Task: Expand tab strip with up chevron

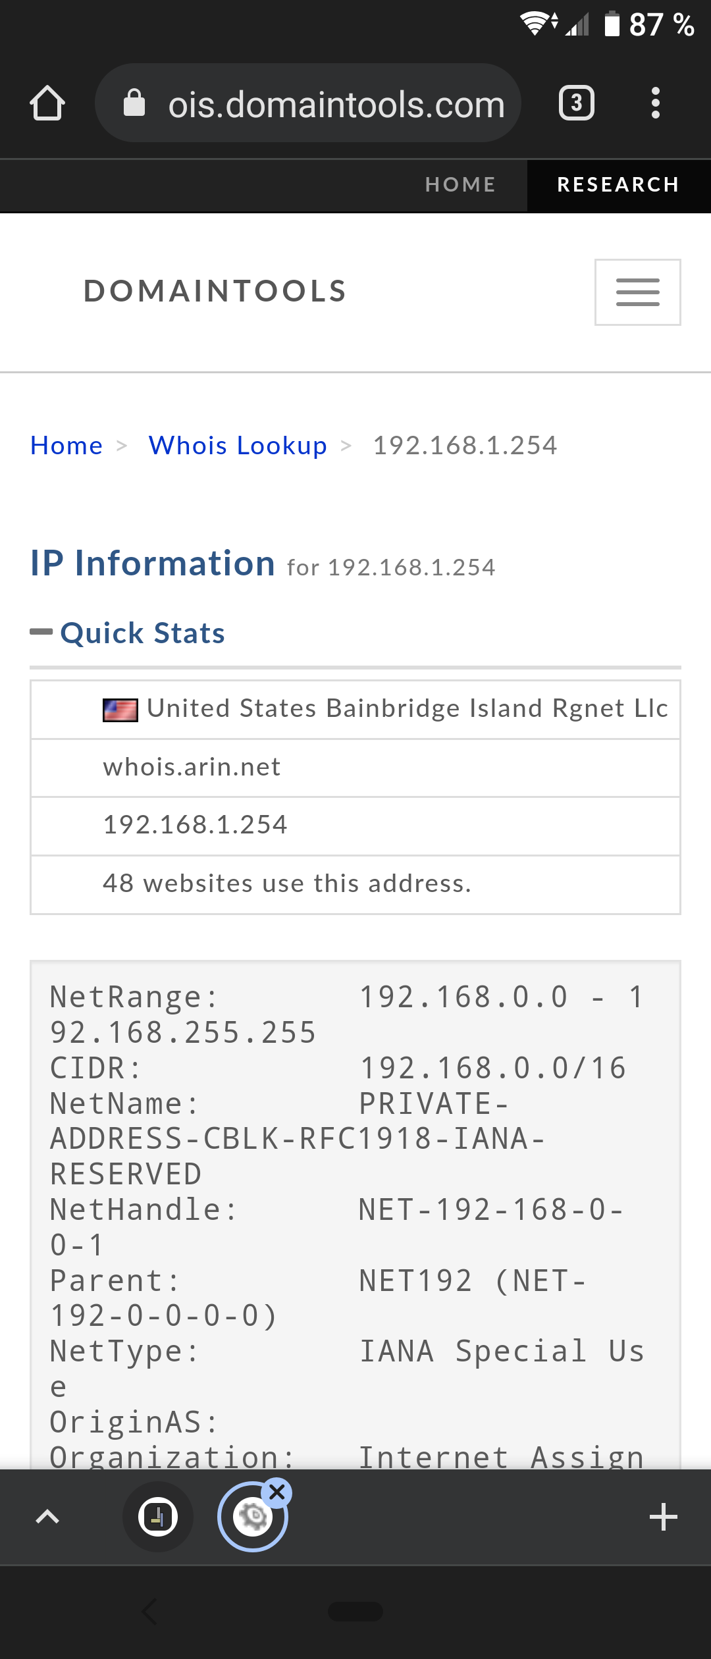Action: click(x=47, y=1517)
